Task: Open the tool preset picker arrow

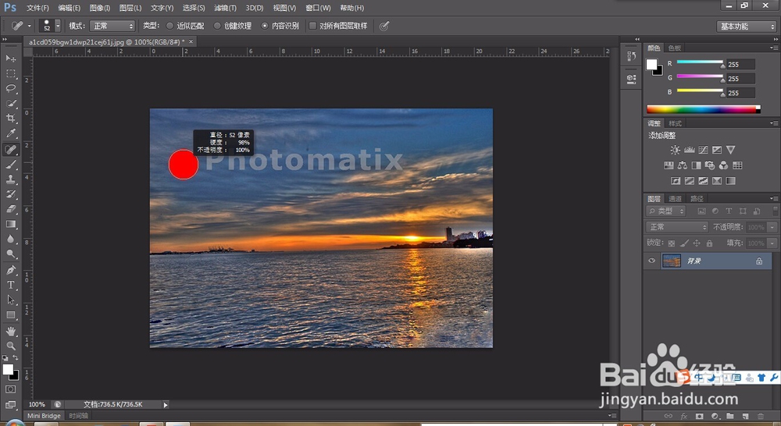Action: [x=30, y=26]
